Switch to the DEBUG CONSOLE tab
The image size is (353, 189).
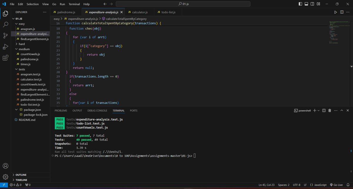[x=97, y=111]
